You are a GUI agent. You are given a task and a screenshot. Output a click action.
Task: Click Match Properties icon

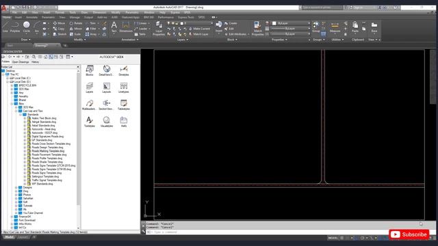[x=257, y=28]
